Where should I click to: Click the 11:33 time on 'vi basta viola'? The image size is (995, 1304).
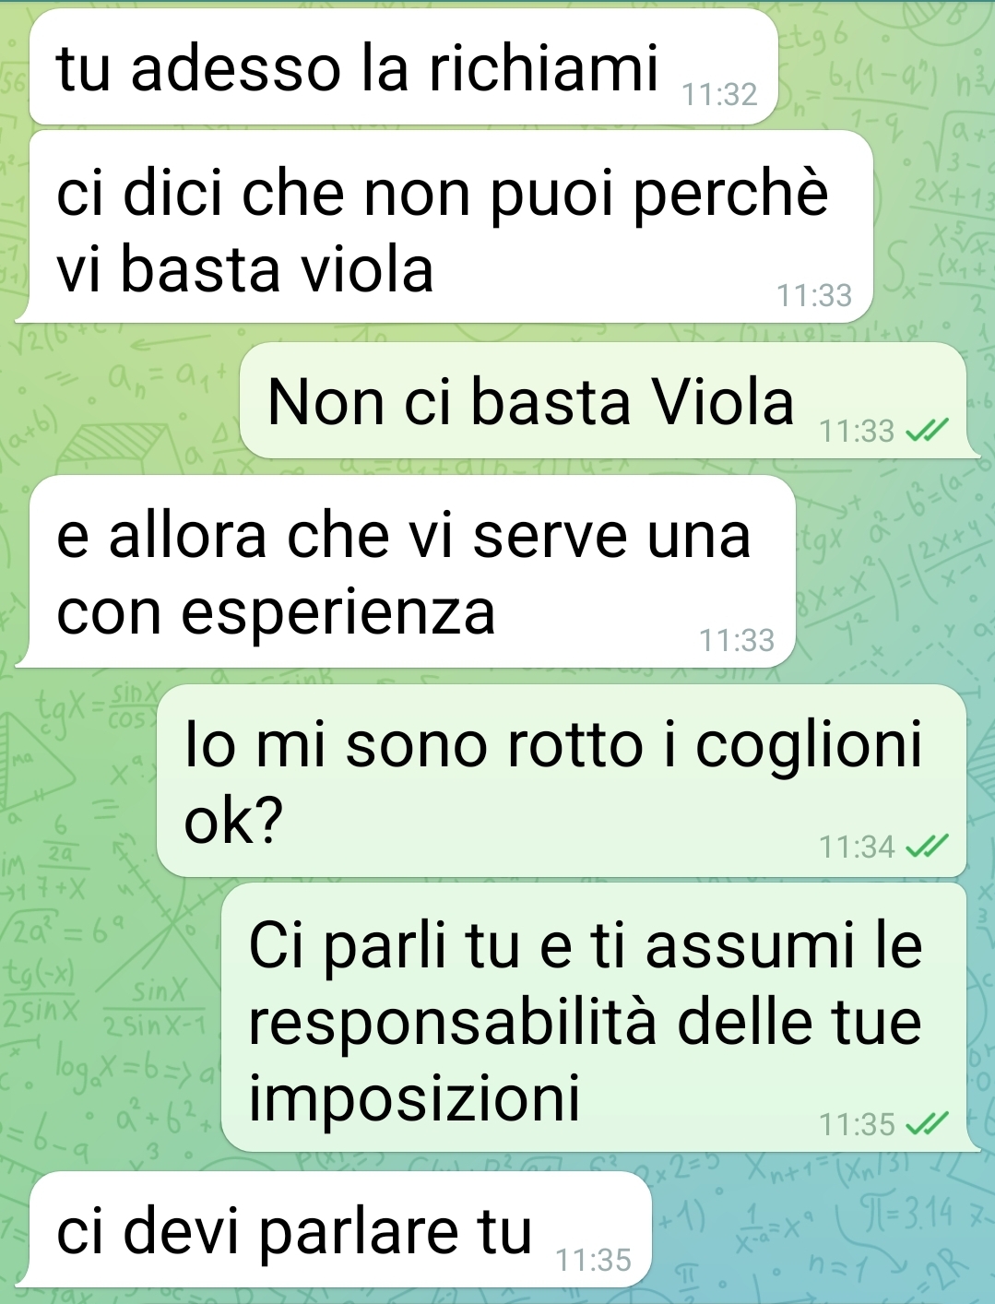tap(814, 295)
